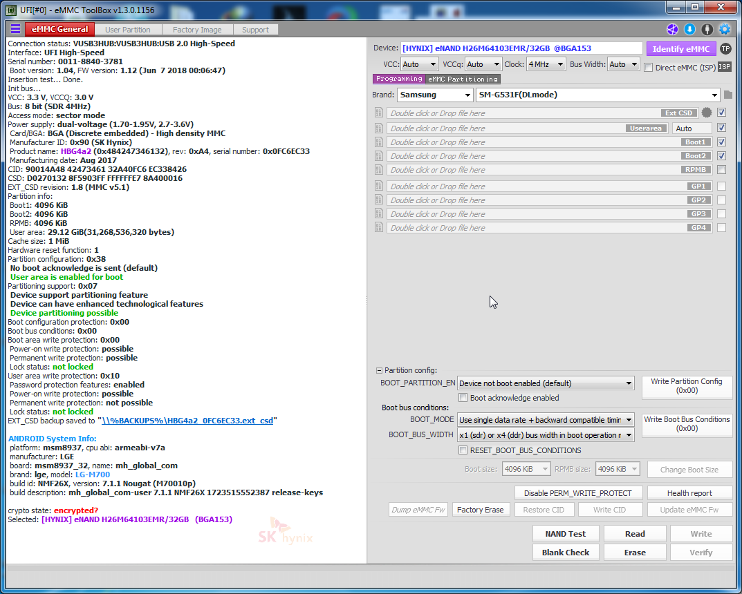The image size is (742, 594).
Task: Click the file icon left of the Boot1 row
Action: (x=378, y=142)
